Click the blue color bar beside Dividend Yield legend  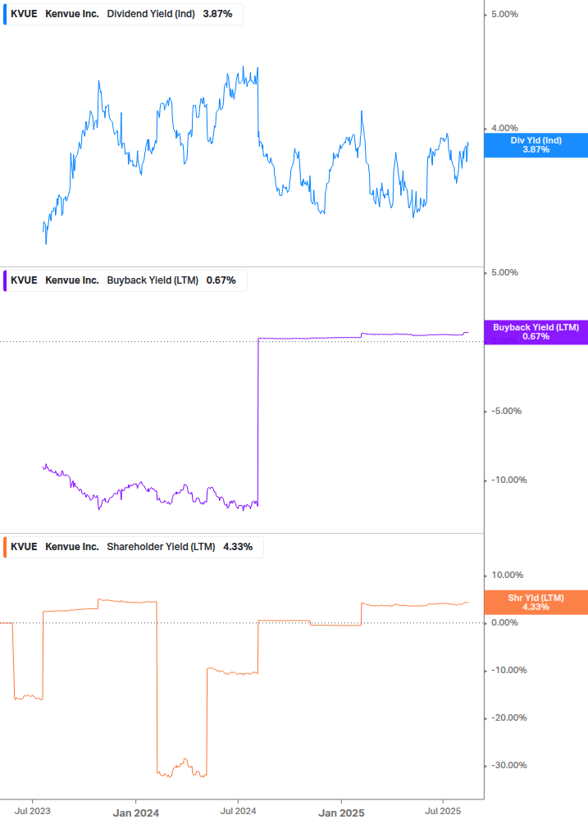[x=5, y=14]
